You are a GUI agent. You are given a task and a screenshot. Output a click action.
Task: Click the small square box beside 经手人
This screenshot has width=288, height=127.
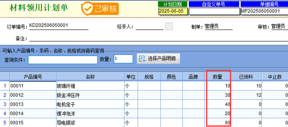click(x=169, y=26)
